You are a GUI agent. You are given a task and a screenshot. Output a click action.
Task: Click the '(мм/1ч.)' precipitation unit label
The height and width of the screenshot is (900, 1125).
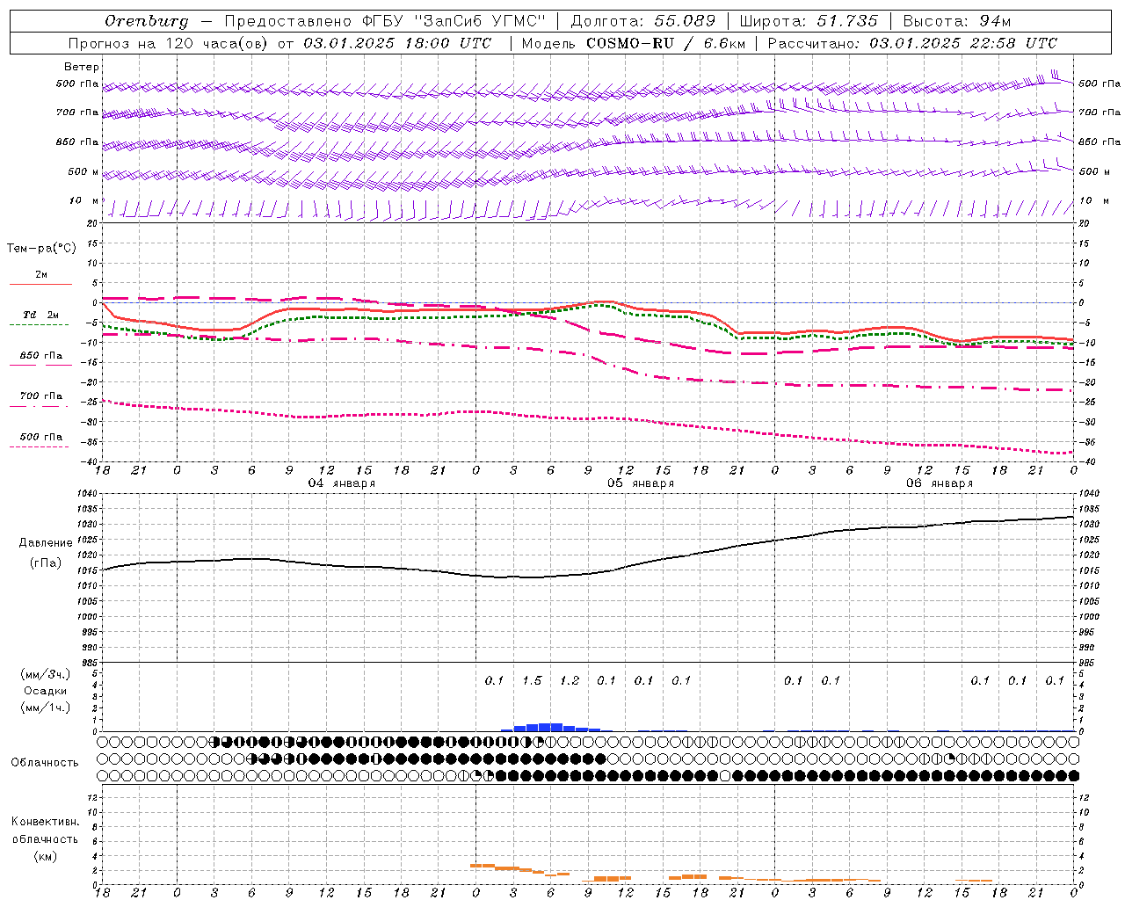coord(46,708)
